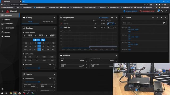Image resolution: width=170 pixels, height=95 pixels.
Task: Collapse the Console panel
Action: tap(166, 18)
